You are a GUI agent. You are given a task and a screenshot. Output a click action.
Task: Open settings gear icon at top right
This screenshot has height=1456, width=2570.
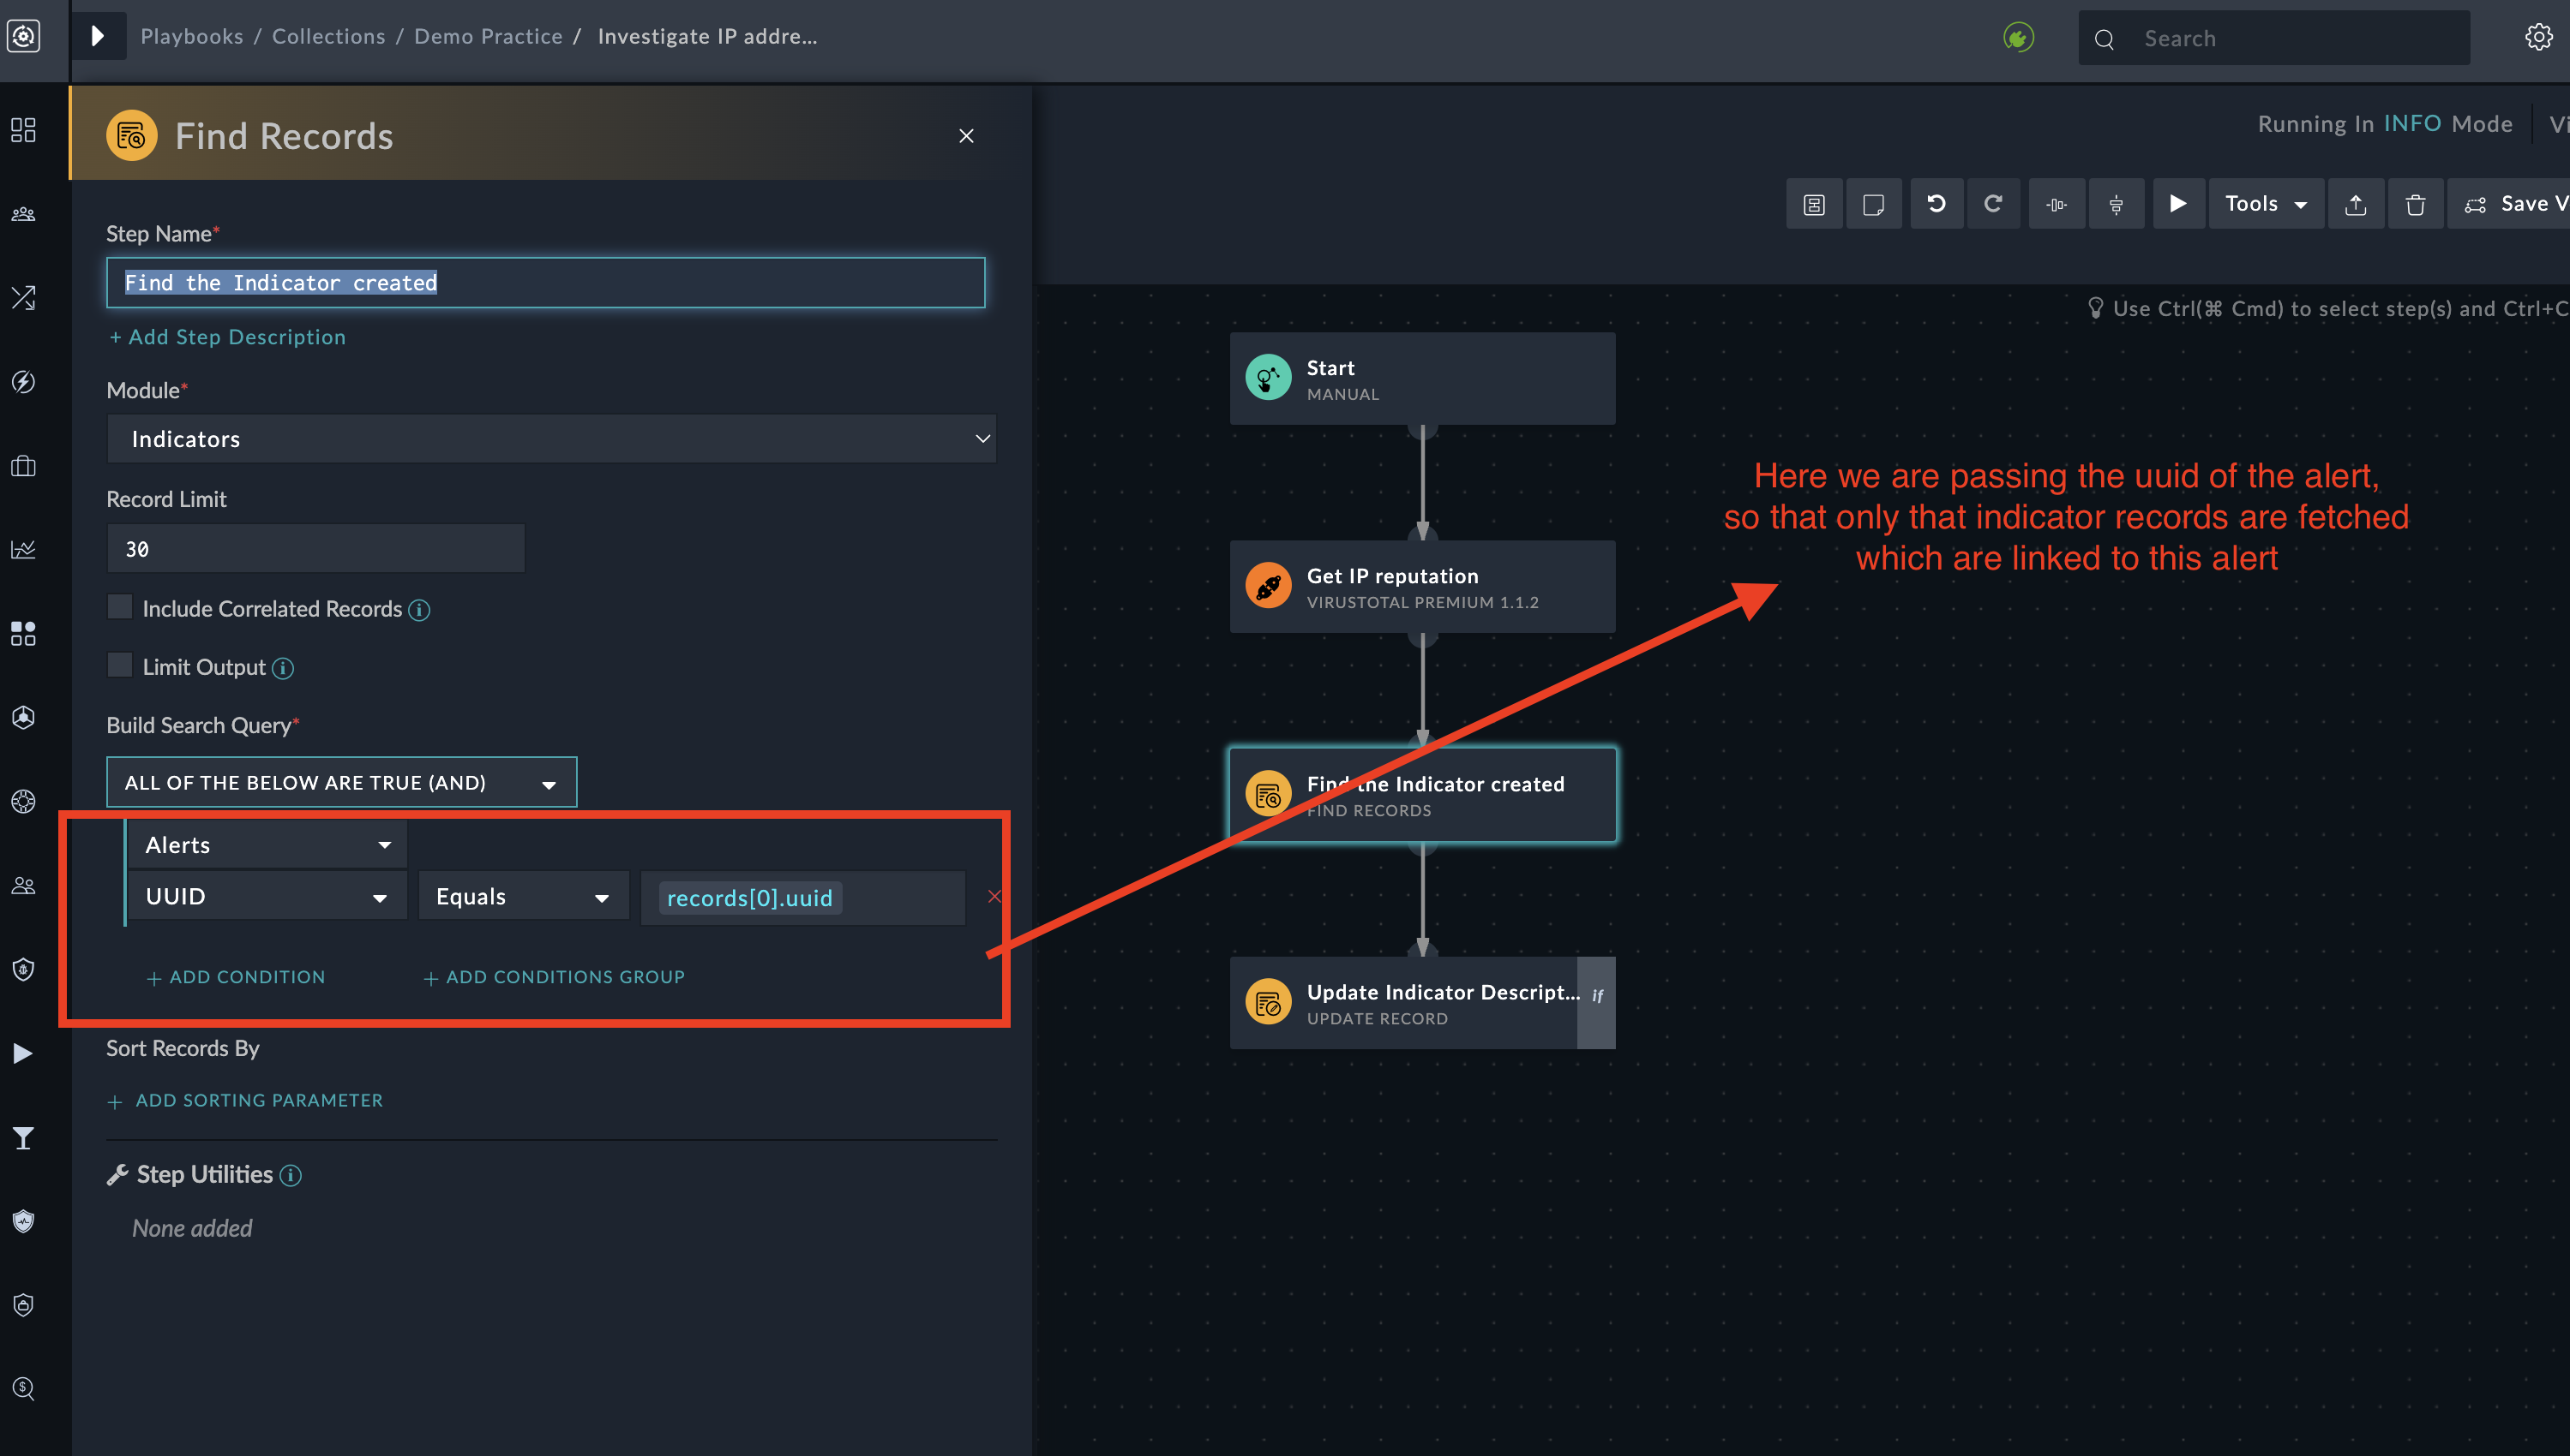pyautogui.click(x=2538, y=37)
